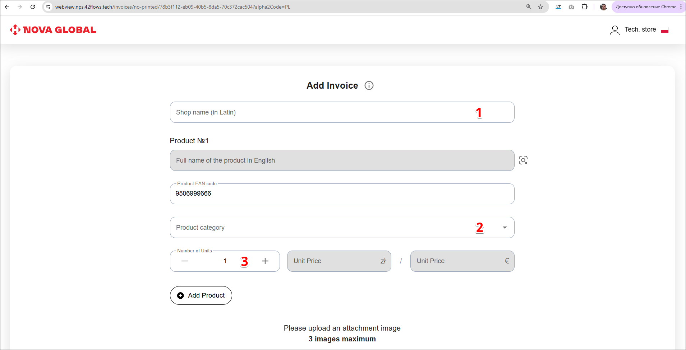This screenshot has width=686, height=350.
Task: Click the info icon beside Add Invoice
Action: point(369,85)
